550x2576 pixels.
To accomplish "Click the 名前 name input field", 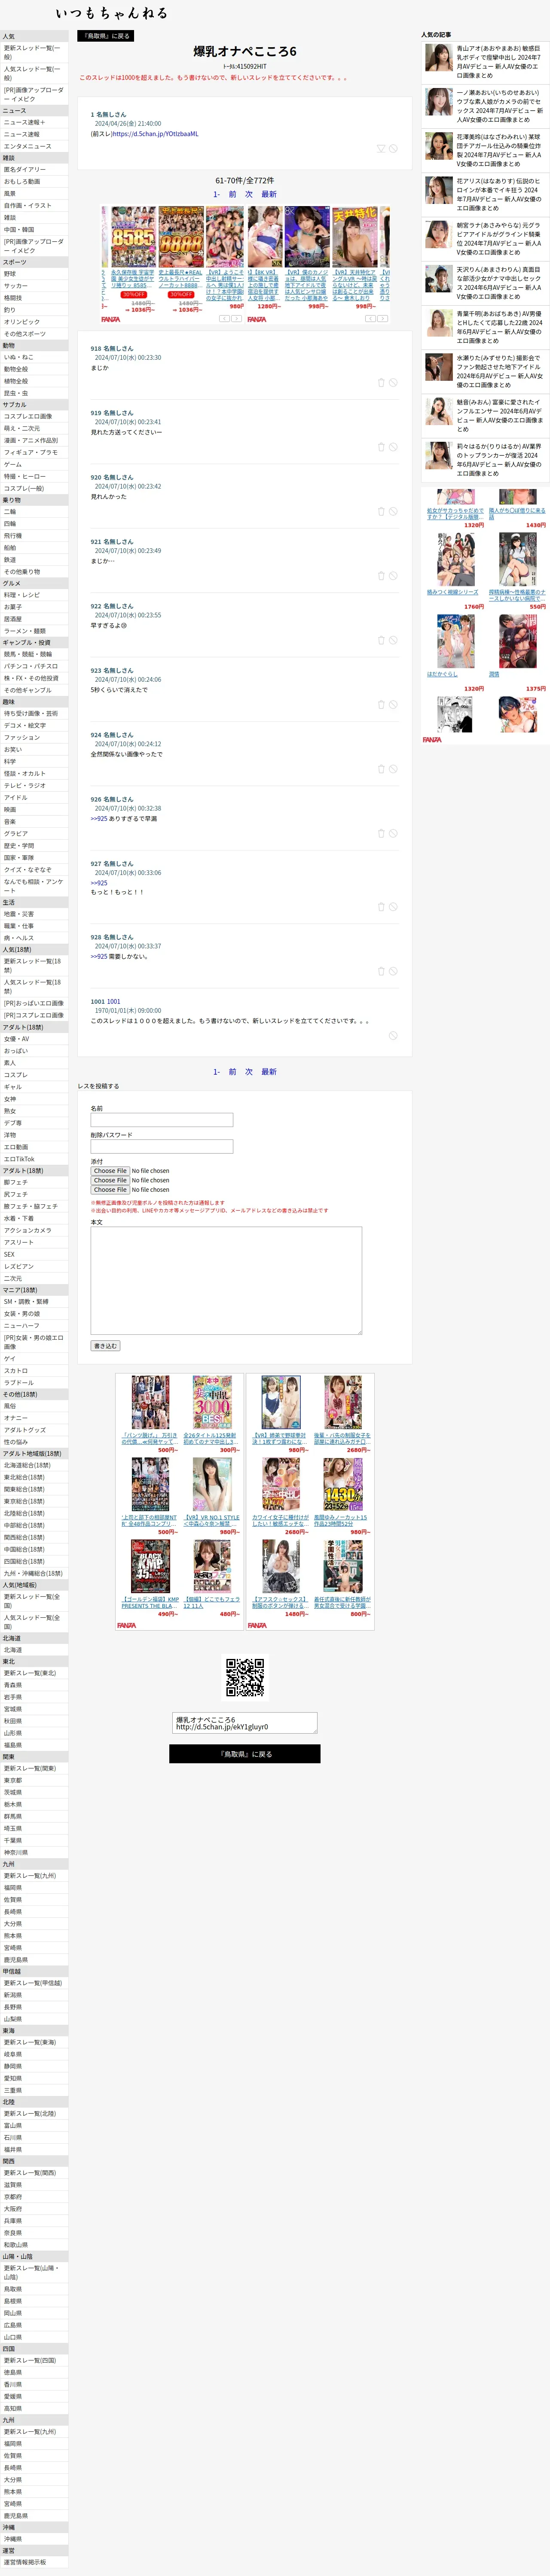I will 162,1120.
